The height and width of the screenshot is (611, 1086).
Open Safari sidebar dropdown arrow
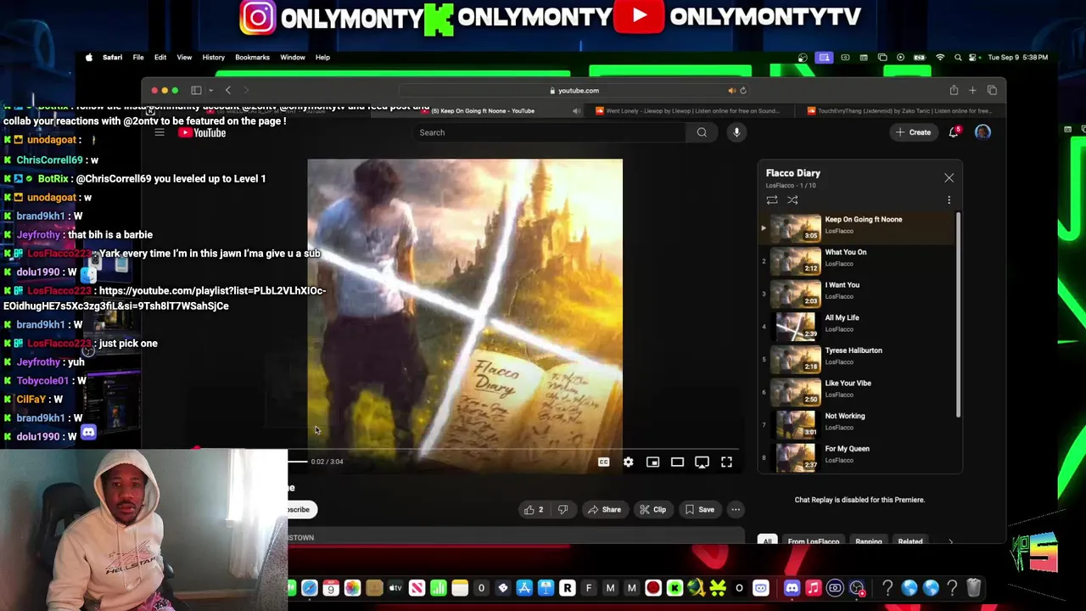(210, 90)
